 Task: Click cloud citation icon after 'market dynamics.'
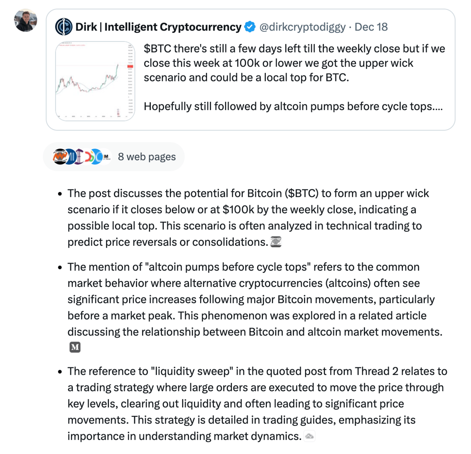309,436
